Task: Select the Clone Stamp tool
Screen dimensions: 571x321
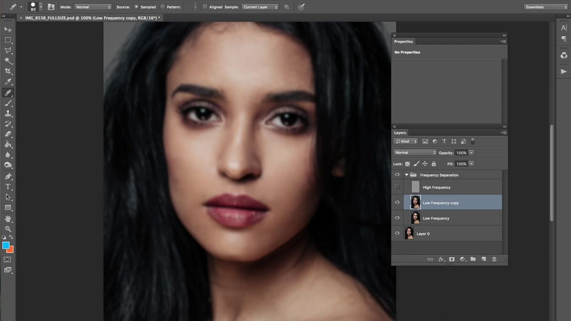Action: point(8,114)
